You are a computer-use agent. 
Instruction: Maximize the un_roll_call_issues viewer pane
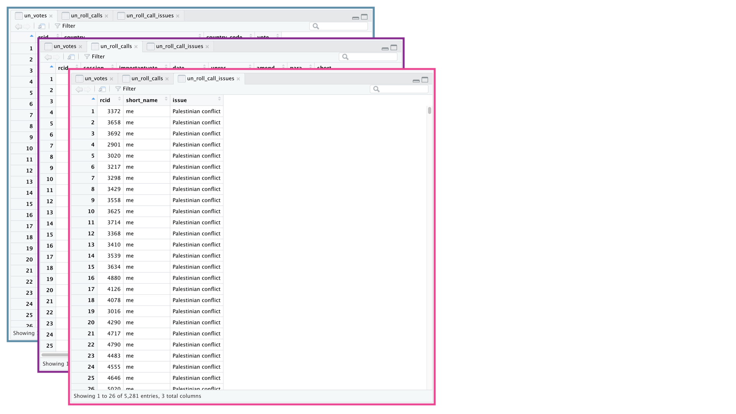425,80
